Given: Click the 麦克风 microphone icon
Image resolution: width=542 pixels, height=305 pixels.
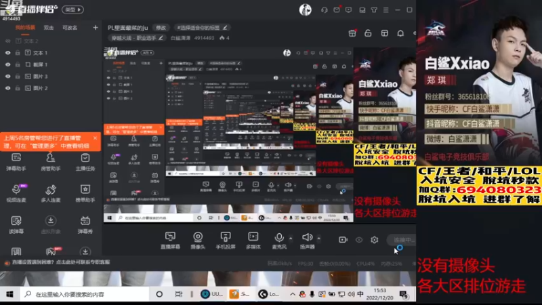Looking at the screenshot, I should pos(279,237).
